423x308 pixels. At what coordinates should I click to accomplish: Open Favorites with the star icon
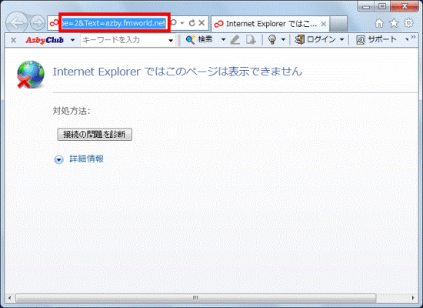[x=394, y=23]
